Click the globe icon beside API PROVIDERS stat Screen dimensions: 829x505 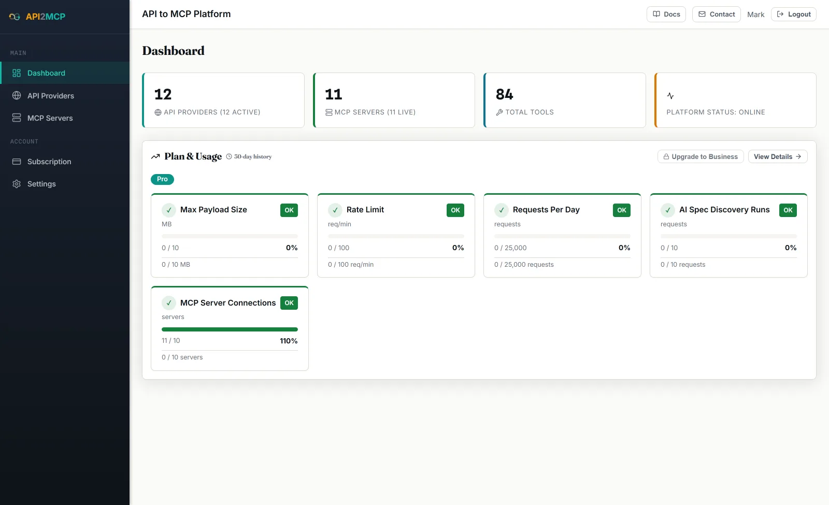(158, 112)
